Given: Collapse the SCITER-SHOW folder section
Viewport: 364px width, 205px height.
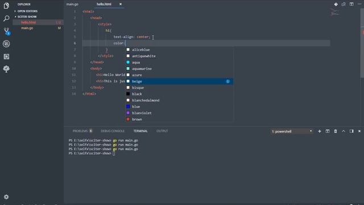Looking at the screenshot, I should pyautogui.click(x=27, y=17).
